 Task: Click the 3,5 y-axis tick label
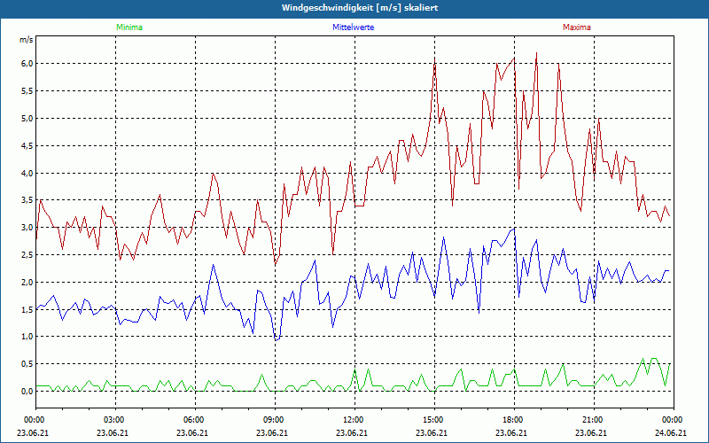click(27, 200)
